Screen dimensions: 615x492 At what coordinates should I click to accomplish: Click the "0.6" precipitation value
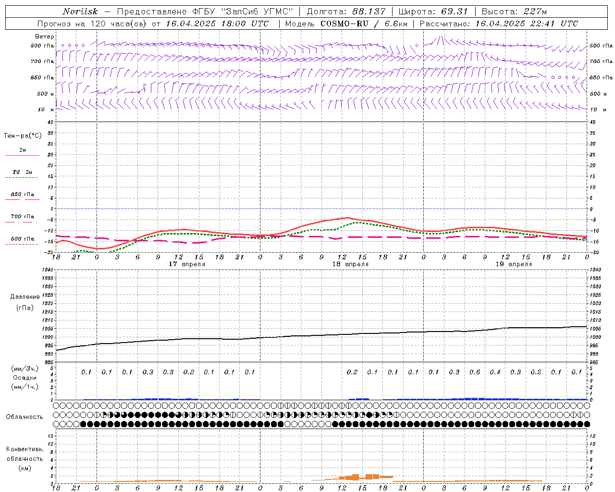475,372
